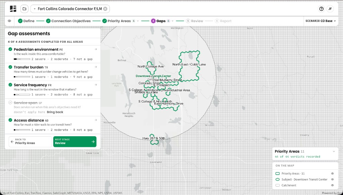Click the Service frequency green checkmark

click(x=10, y=84)
